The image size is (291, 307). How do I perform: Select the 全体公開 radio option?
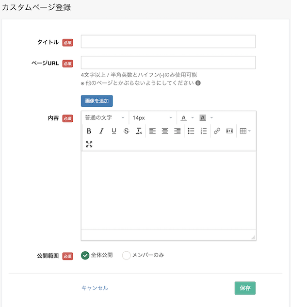85,255
